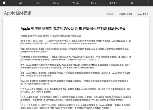Open Apple 管理层 tab
The image size is (153, 110).
tap(143, 14)
